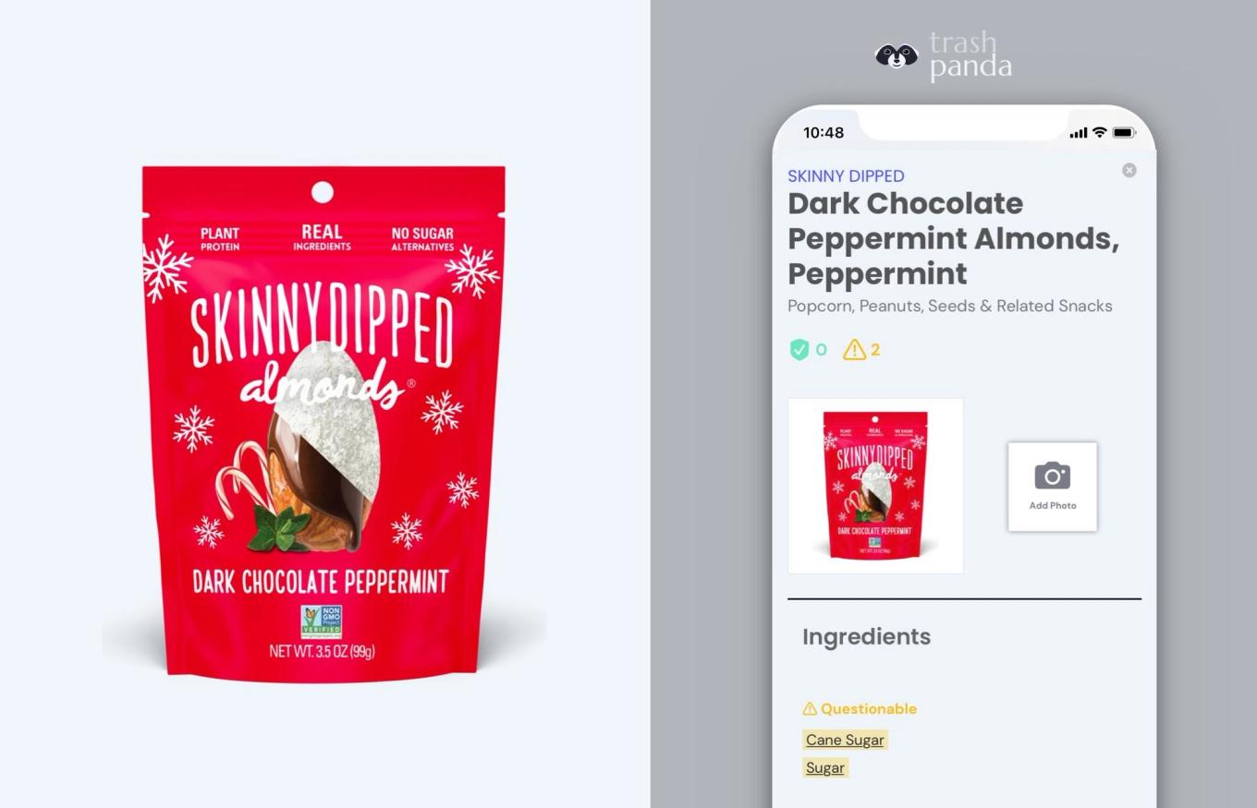Tap the 10:48 clock in status bar

point(824,133)
